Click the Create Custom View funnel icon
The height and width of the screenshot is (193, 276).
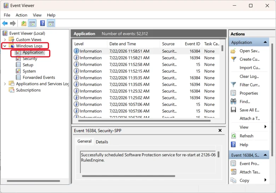click(234, 59)
